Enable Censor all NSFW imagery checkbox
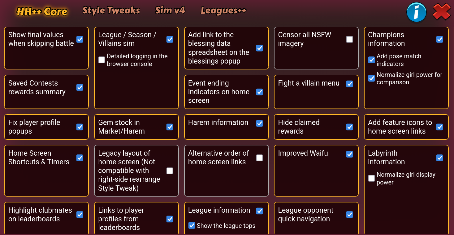The image size is (454, 235). (349, 39)
